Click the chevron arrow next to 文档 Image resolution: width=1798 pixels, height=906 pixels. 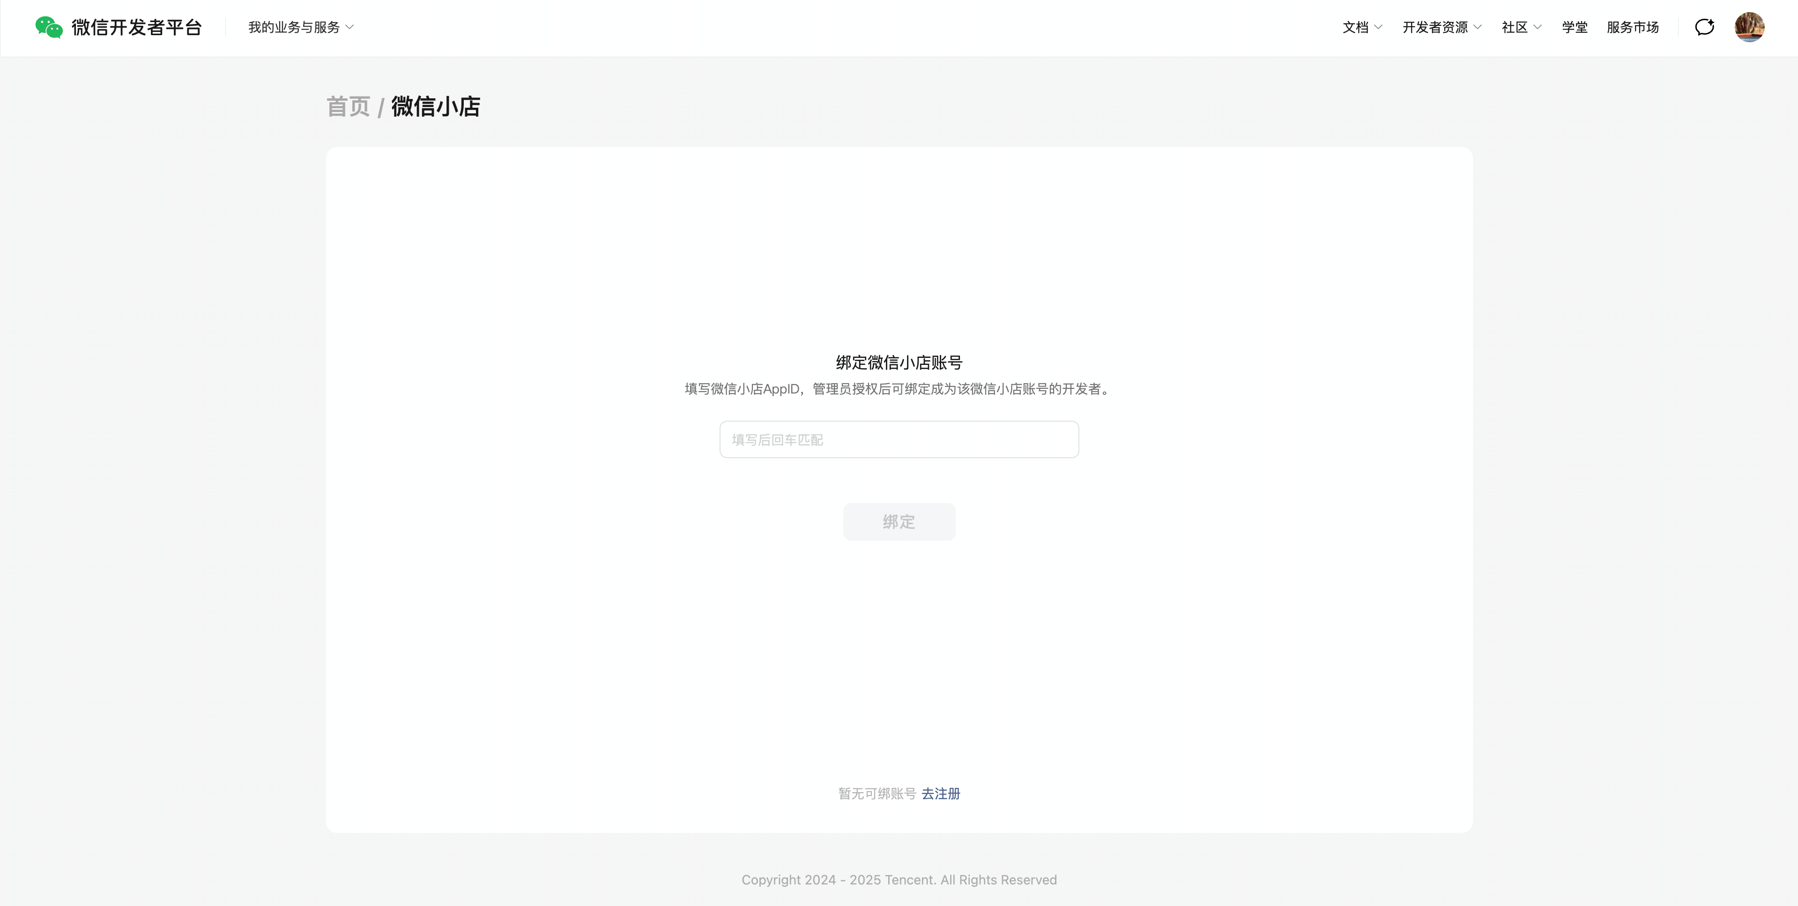click(x=1378, y=27)
